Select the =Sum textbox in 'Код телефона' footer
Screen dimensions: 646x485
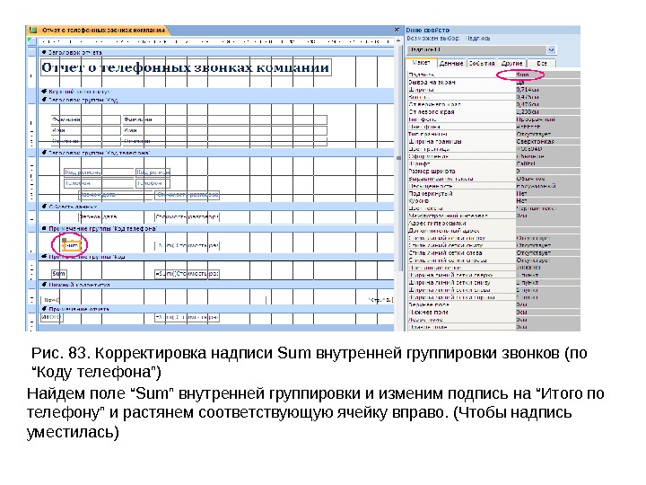[x=188, y=246]
